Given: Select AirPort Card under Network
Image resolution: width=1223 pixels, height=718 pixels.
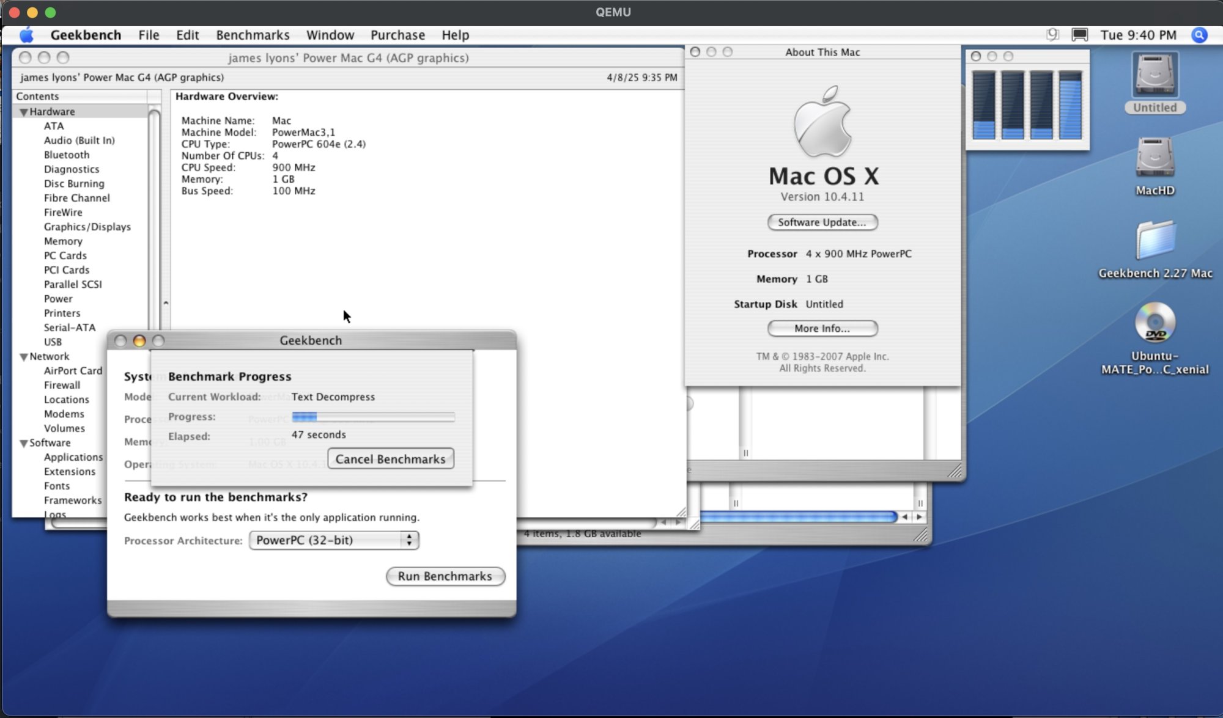Looking at the screenshot, I should point(73,371).
